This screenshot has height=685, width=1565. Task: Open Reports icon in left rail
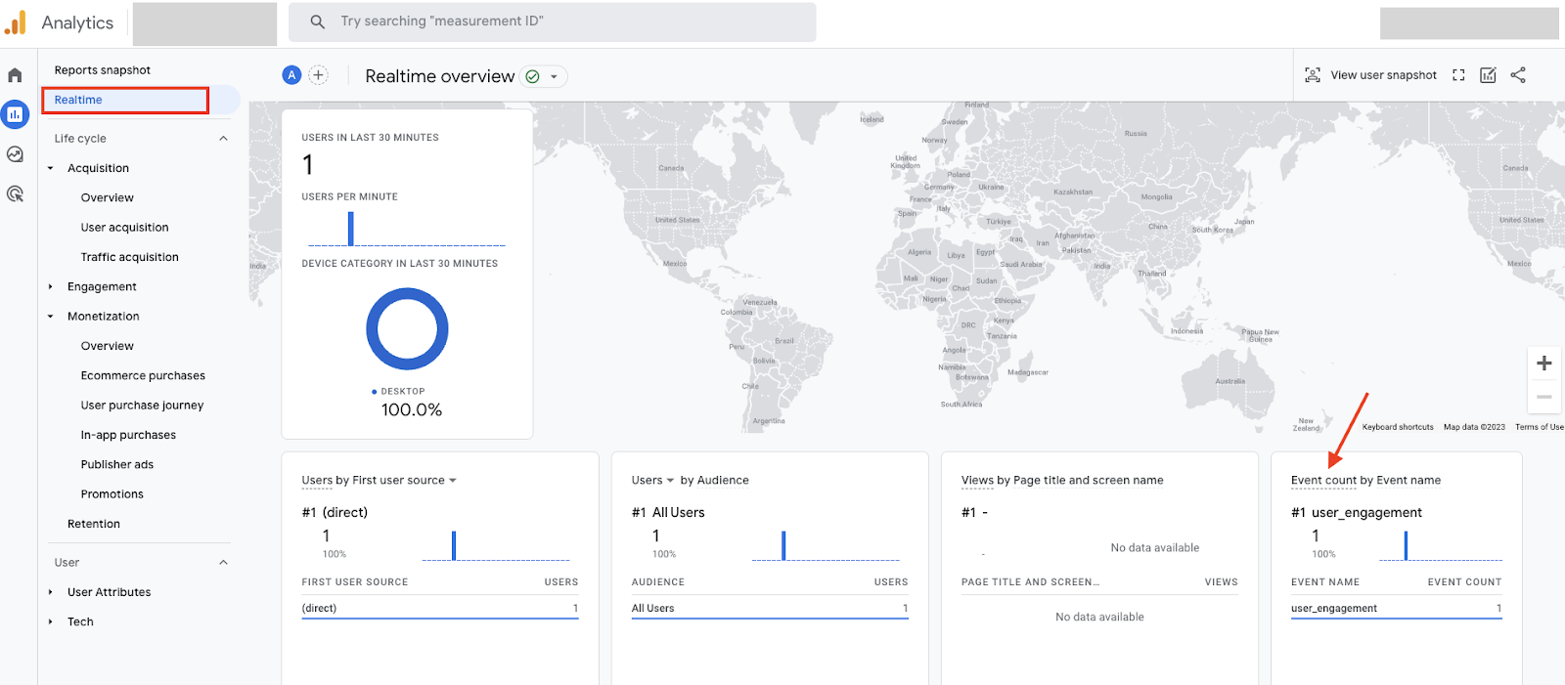15,114
